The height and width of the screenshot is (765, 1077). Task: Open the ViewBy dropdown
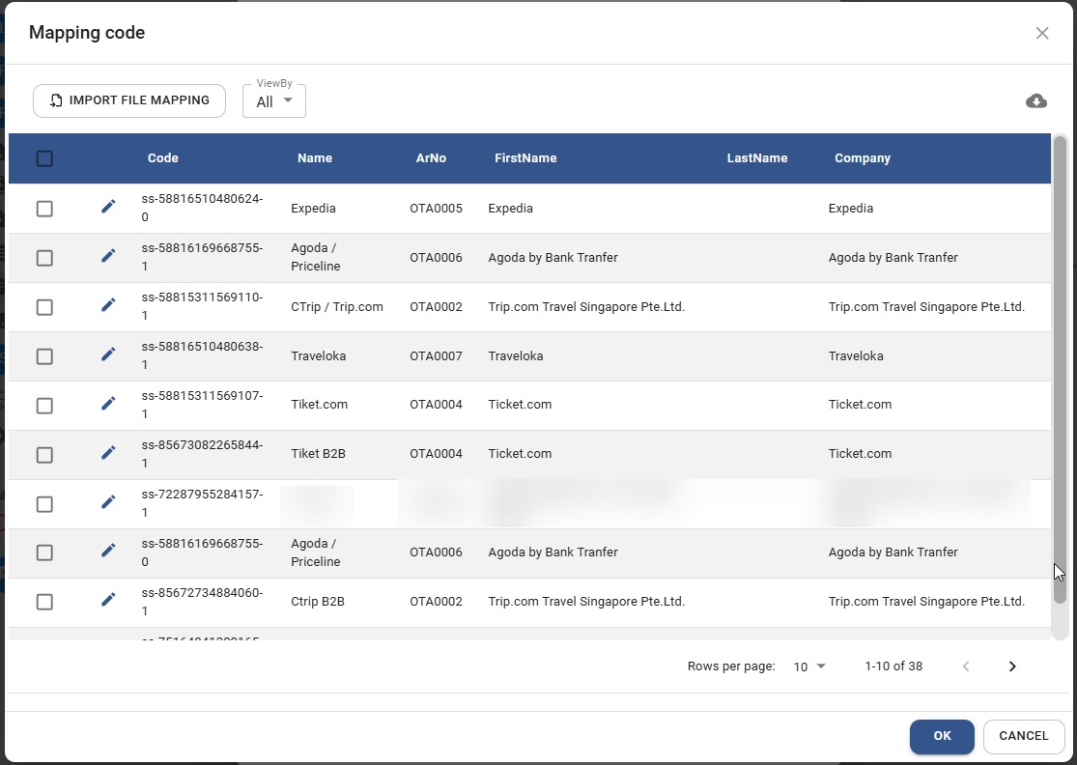click(274, 101)
